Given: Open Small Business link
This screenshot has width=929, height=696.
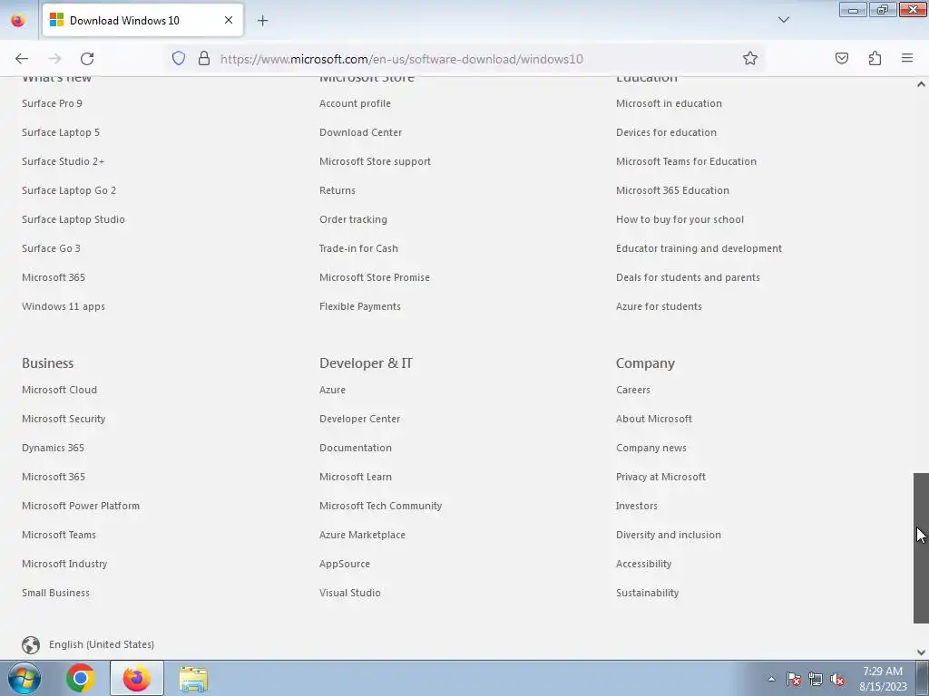Looking at the screenshot, I should (55, 593).
